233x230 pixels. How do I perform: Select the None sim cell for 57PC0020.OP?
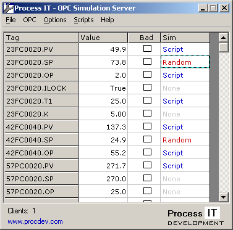(x=185, y=191)
